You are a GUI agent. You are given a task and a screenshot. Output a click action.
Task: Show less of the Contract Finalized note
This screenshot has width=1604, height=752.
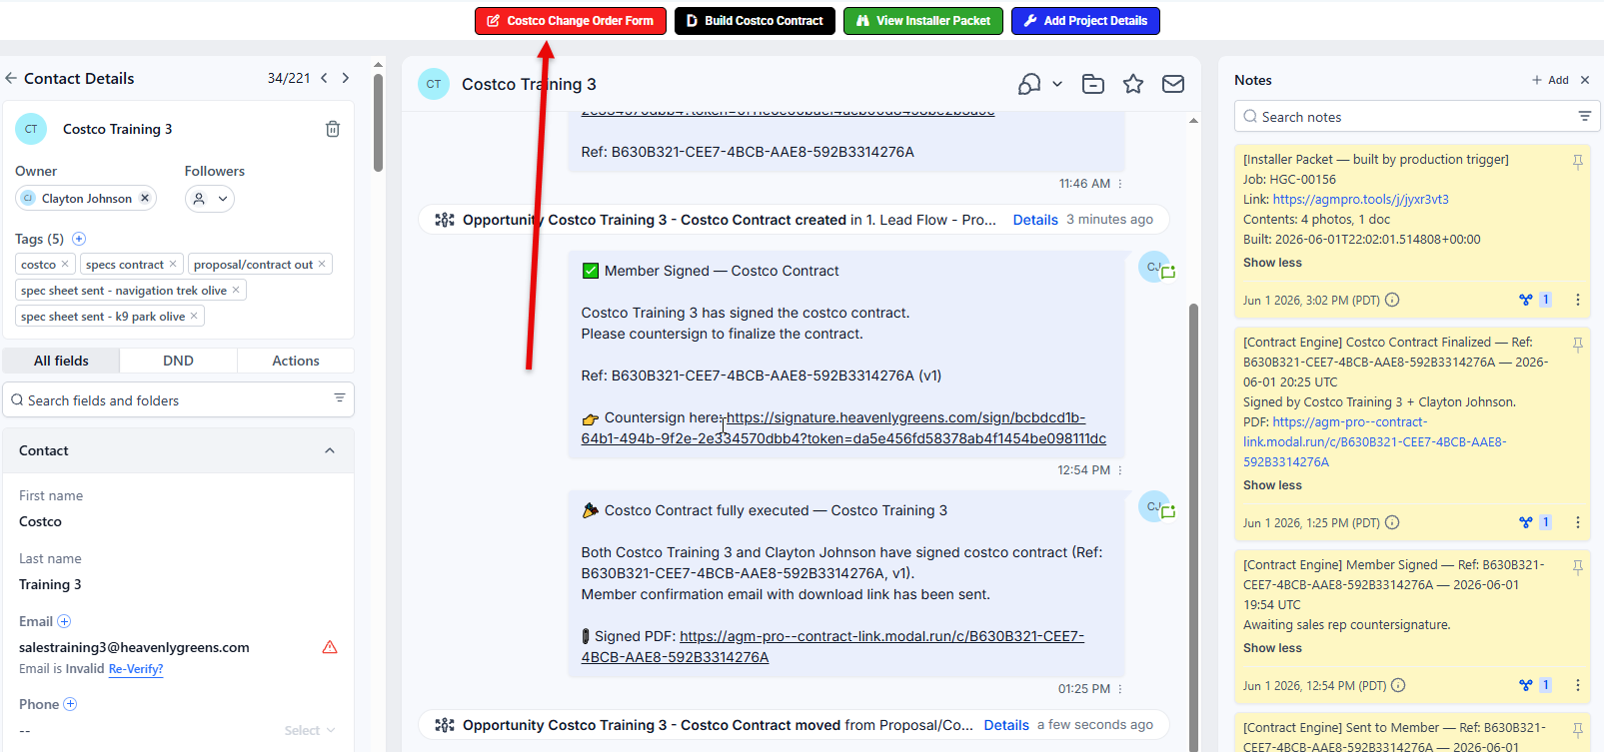tap(1272, 485)
